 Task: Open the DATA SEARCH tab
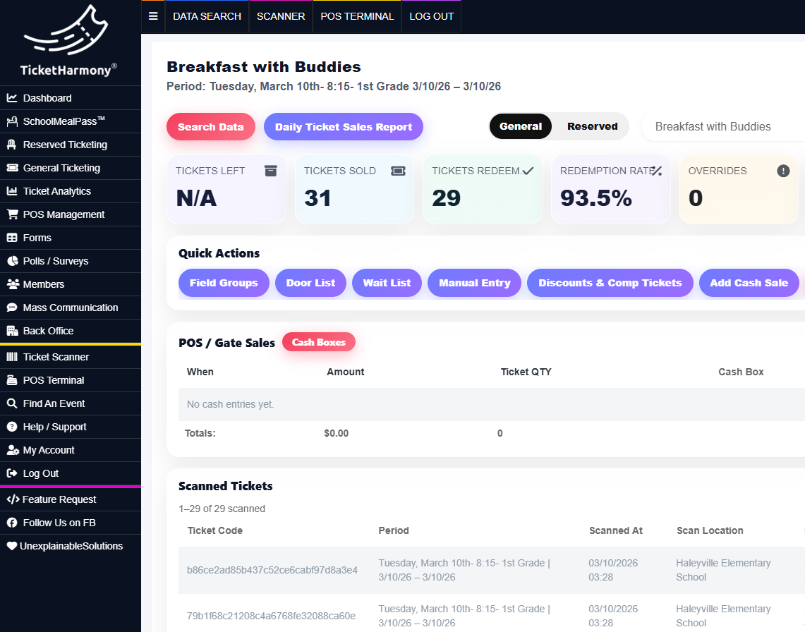click(x=207, y=16)
